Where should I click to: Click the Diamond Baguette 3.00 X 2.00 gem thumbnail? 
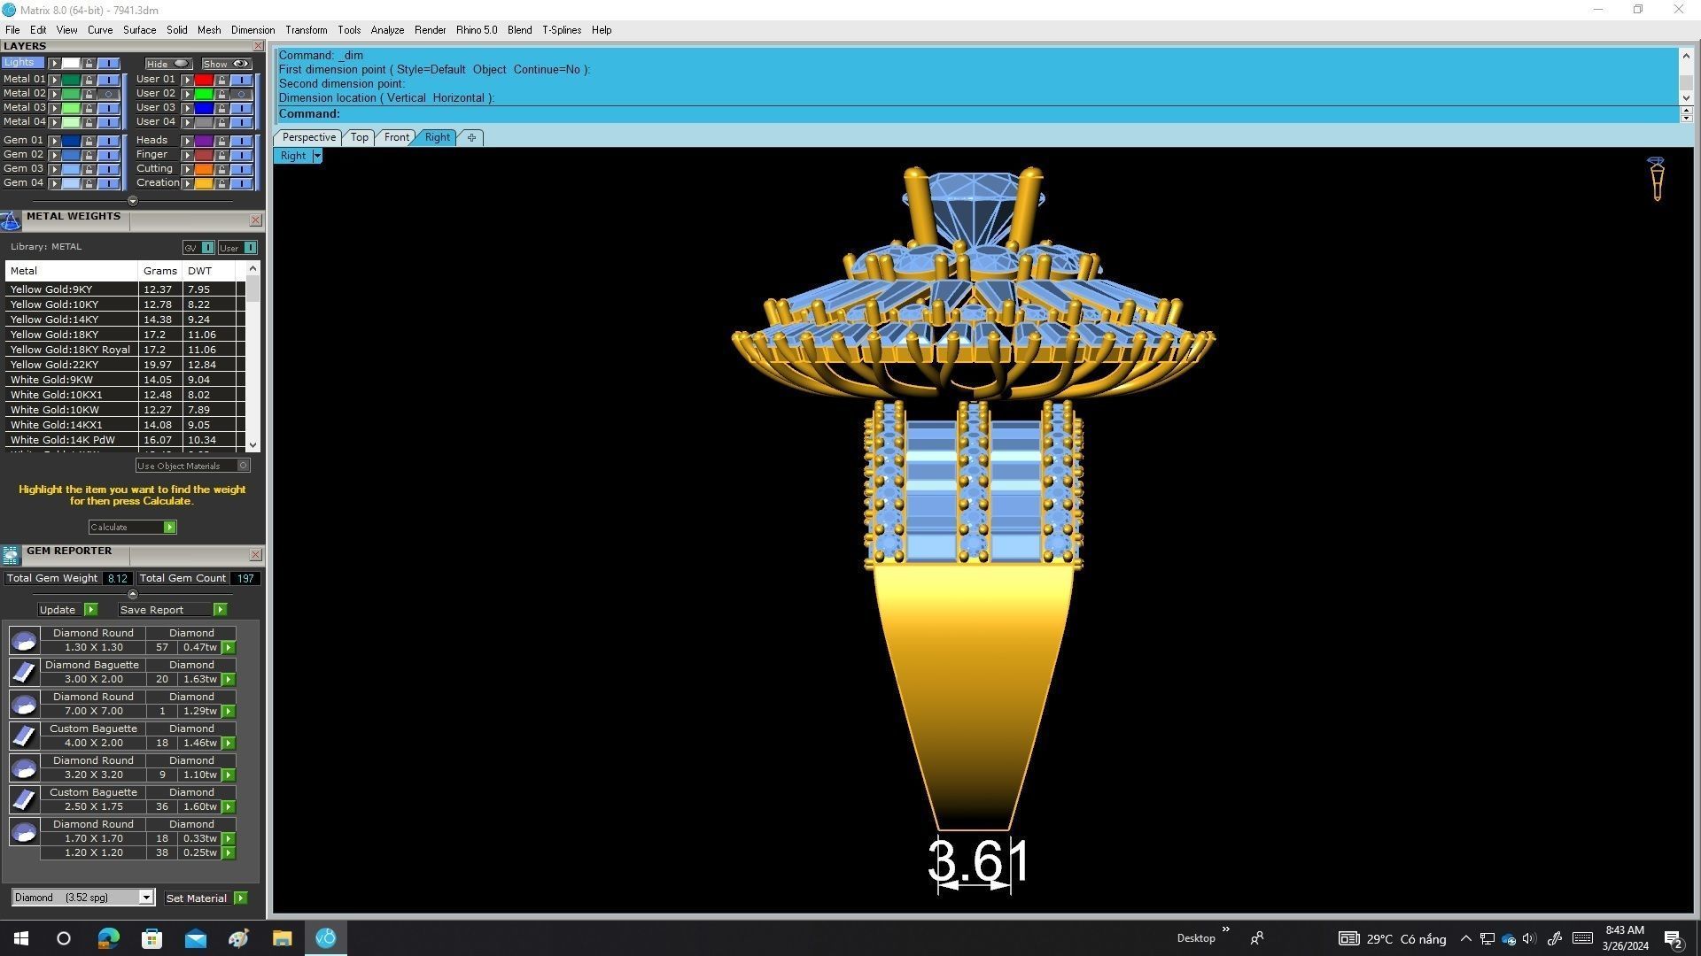point(24,672)
